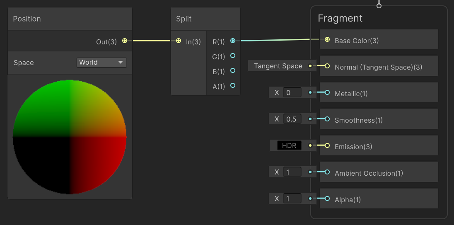
Task: Select the Normal (Tangent Space)(3) block label
Action: coord(379,67)
